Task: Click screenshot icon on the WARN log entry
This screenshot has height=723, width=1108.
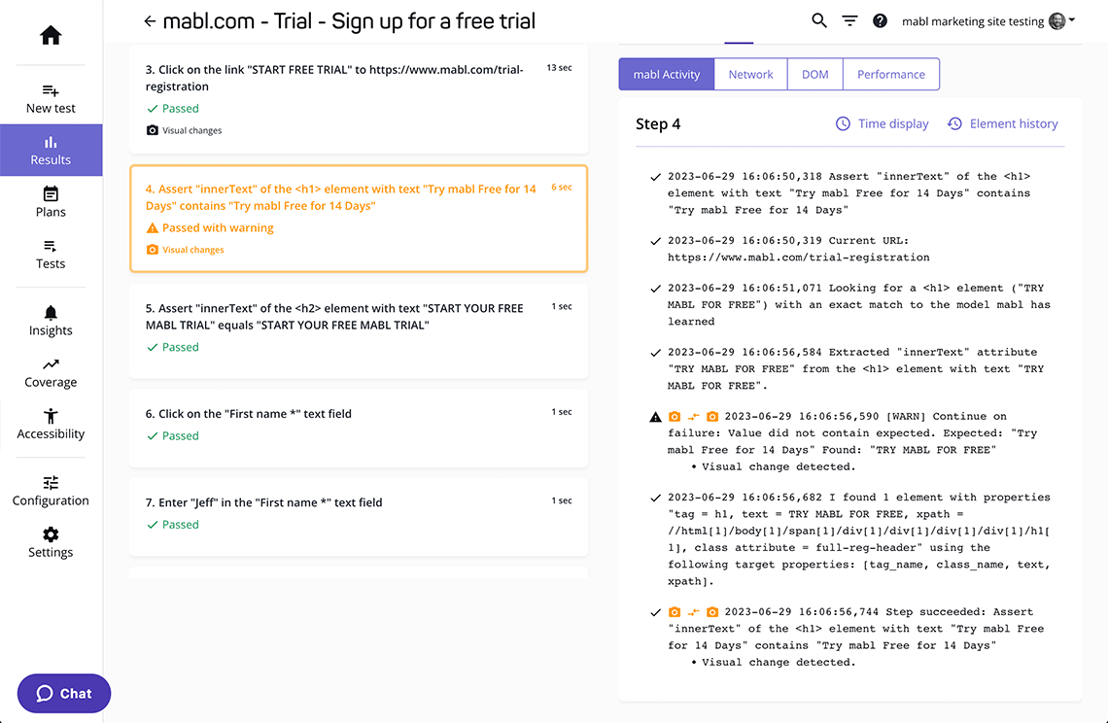Action: (x=675, y=417)
